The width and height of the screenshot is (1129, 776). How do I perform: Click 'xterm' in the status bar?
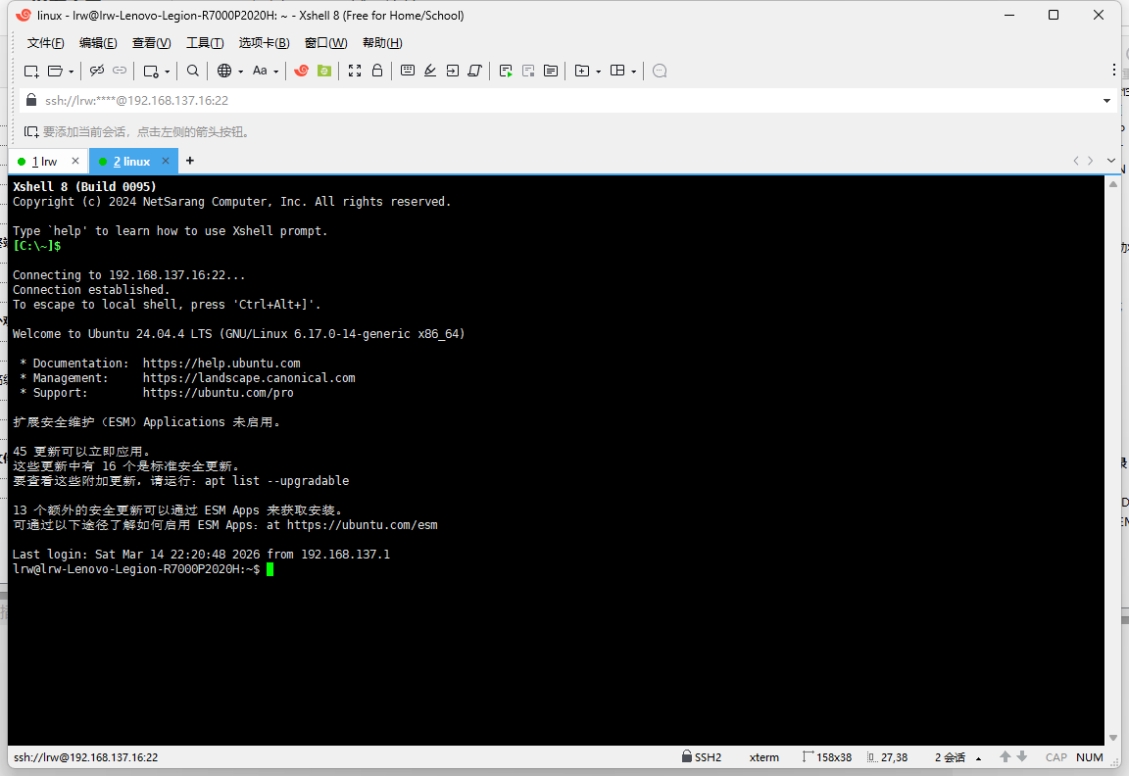click(764, 757)
